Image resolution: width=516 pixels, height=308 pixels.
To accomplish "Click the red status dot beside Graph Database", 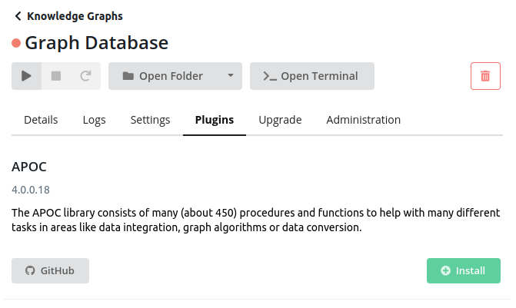I will 16,43.
